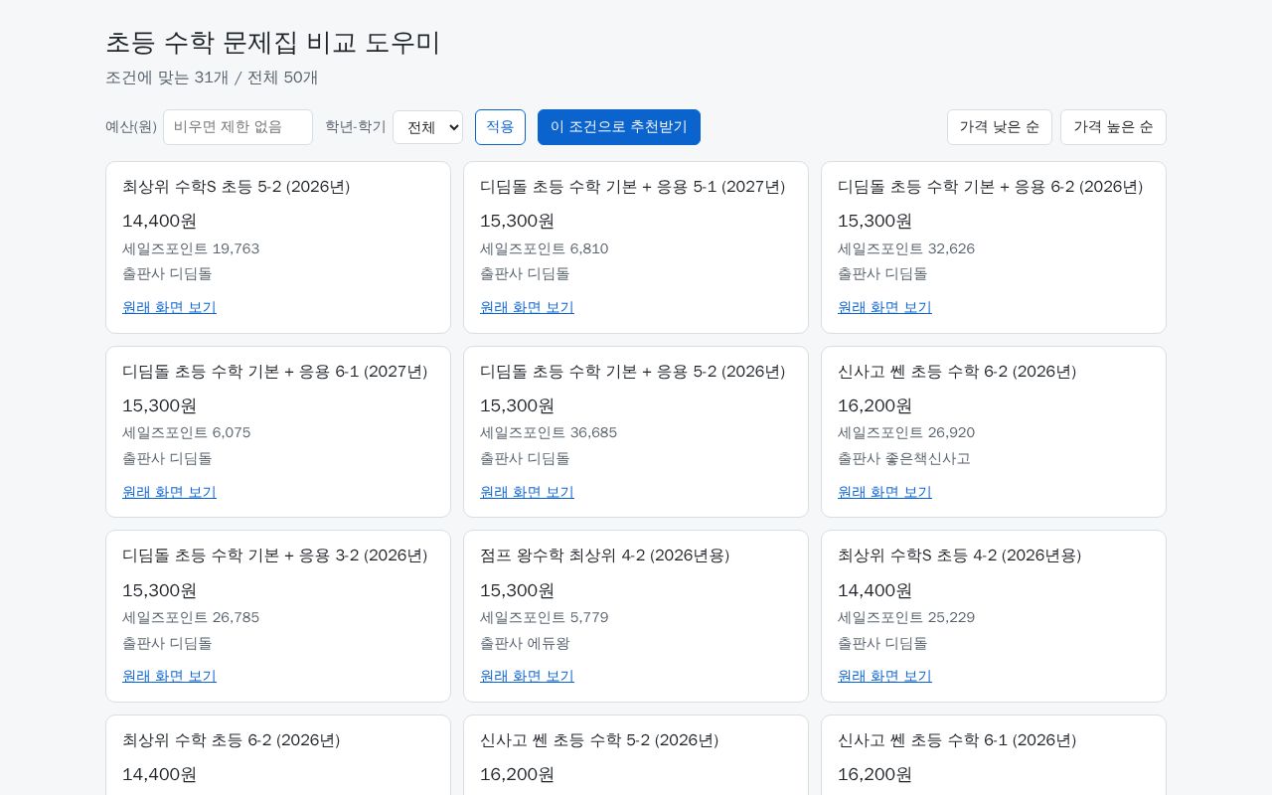
Task: Open 원래 화면 보기 for 점프 왕수학 최상위 4-2
Action: pyautogui.click(x=527, y=676)
